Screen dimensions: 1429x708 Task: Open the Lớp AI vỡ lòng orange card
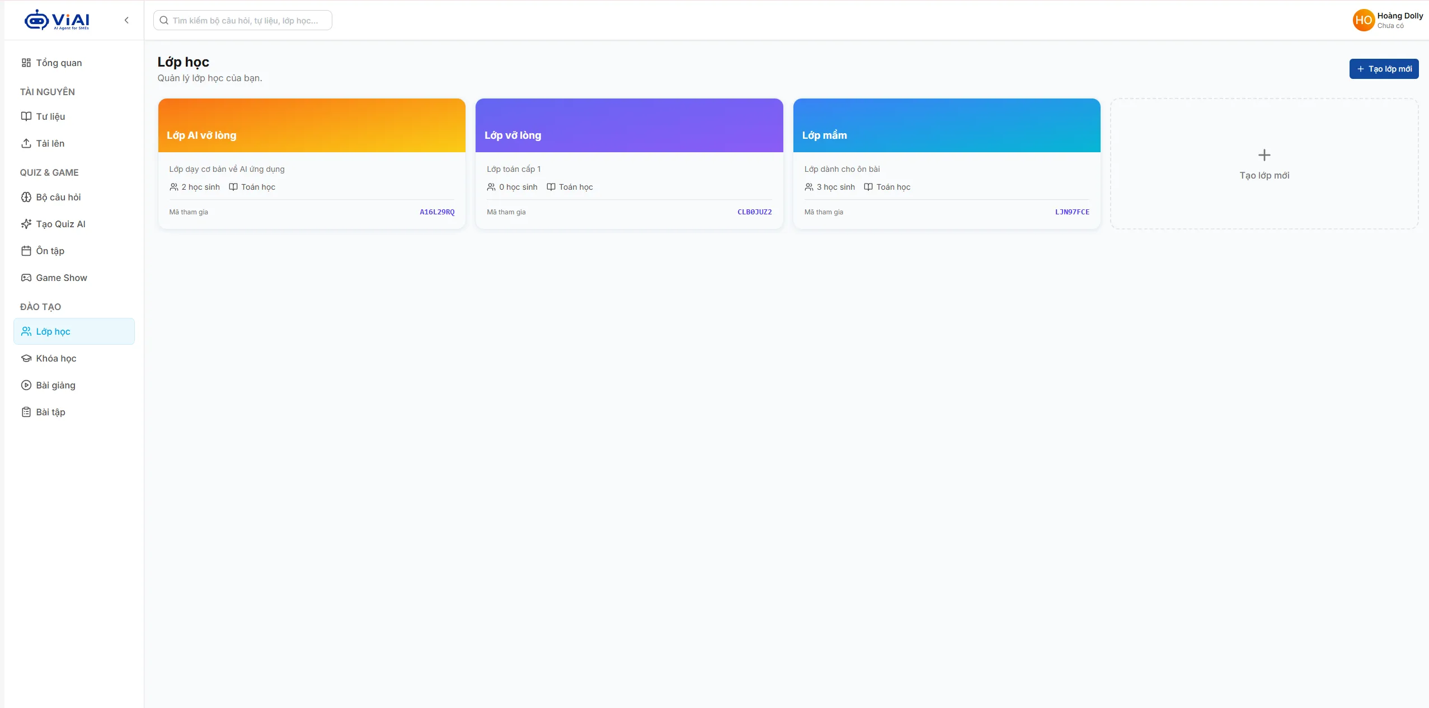(312, 164)
